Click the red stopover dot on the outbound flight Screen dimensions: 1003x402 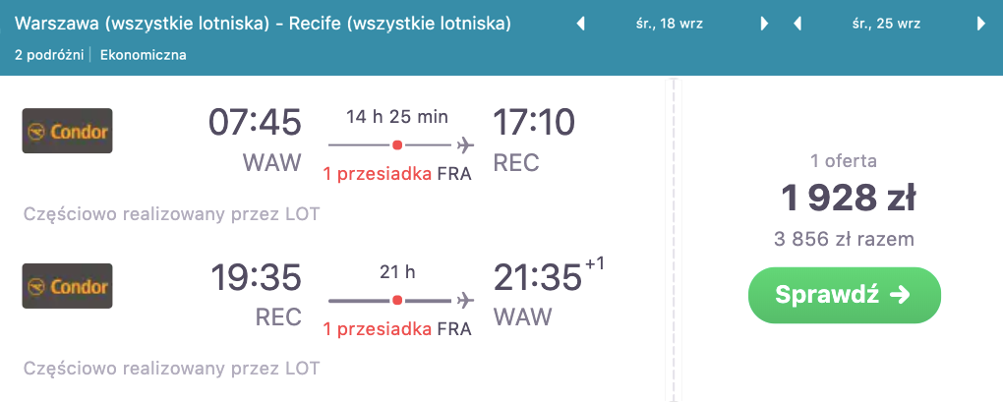tap(397, 145)
